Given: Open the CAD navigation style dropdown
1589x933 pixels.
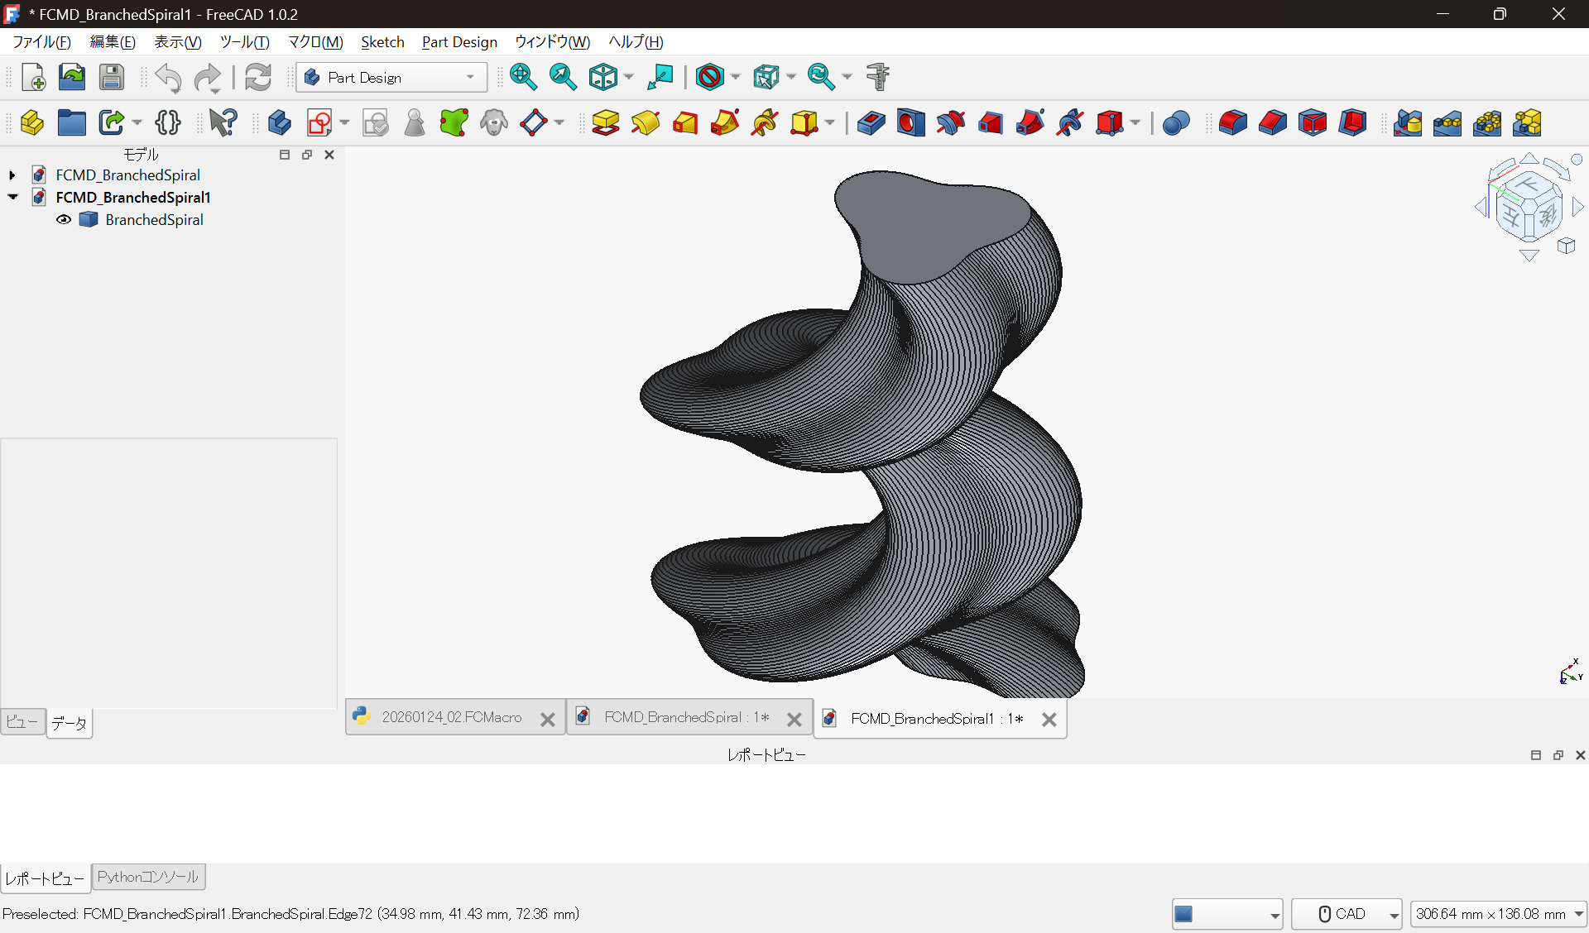Looking at the screenshot, I should pyautogui.click(x=1347, y=914).
